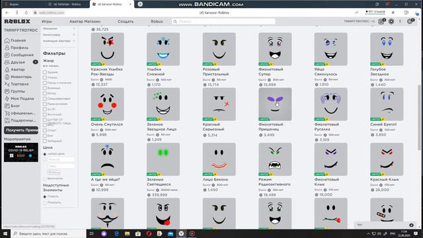Open Windows Start menu

click(5, 233)
